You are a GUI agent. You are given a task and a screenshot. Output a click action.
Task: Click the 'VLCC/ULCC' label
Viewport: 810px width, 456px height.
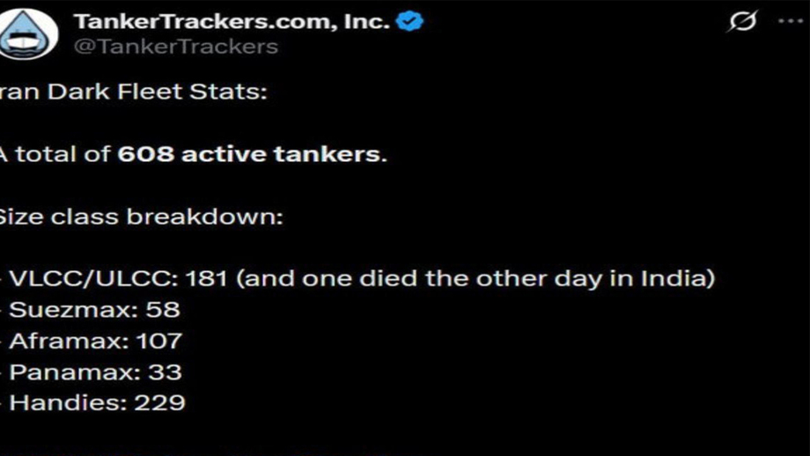click(x=90, y=279)
